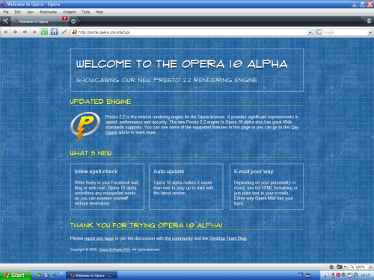This screenshot has height=280, width=374.
Task: Open the Tools menu
Action: tap(85, 12)
